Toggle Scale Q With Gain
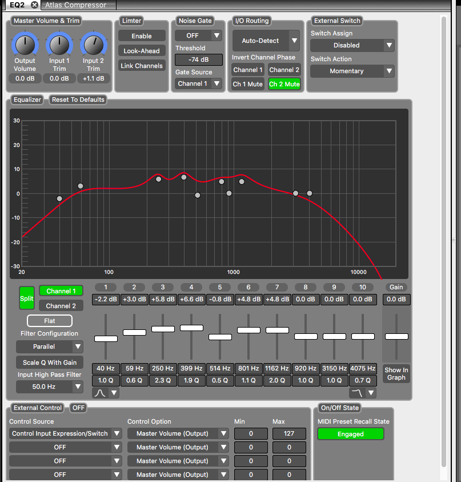The height and width of the screenshot is (482, 461). [50, 363]
